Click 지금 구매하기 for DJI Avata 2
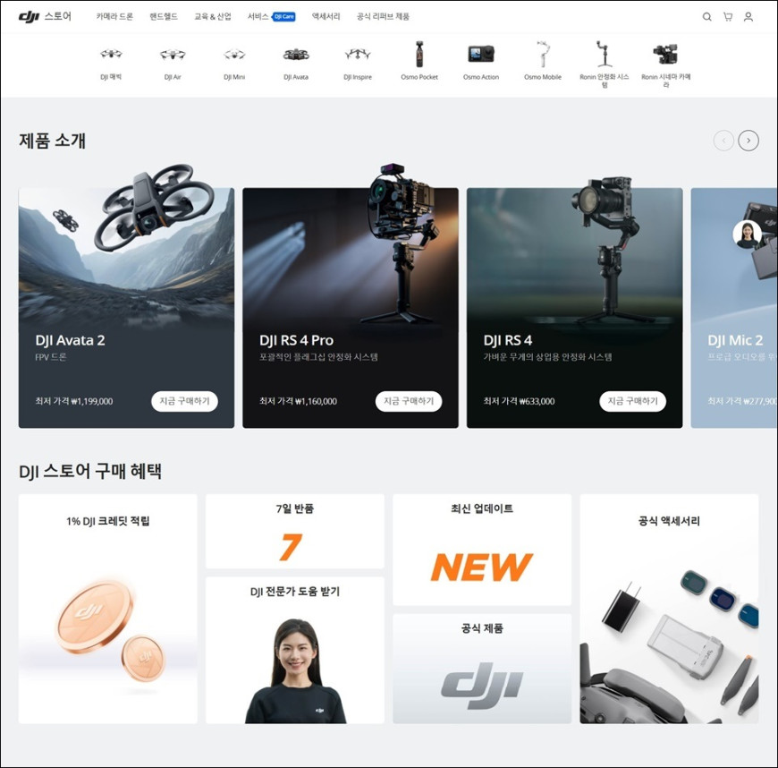Viewport: 778px width, 768px height. 184,401
